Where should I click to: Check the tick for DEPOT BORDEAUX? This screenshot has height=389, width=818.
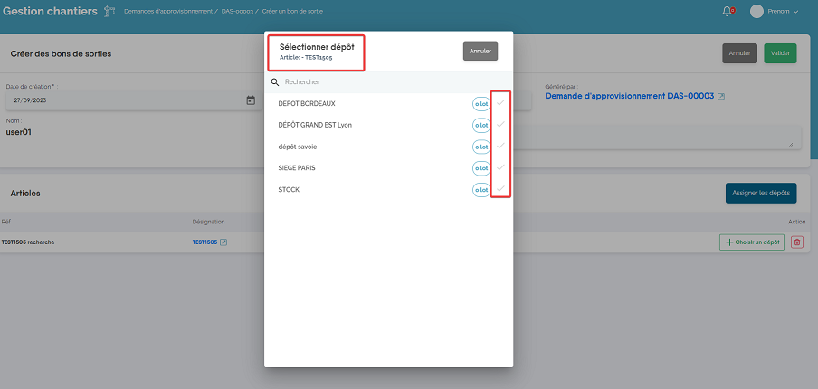[500, 103]
